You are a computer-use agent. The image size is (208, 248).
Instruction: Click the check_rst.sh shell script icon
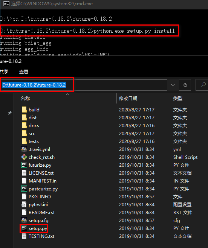(x=24, y=157)
